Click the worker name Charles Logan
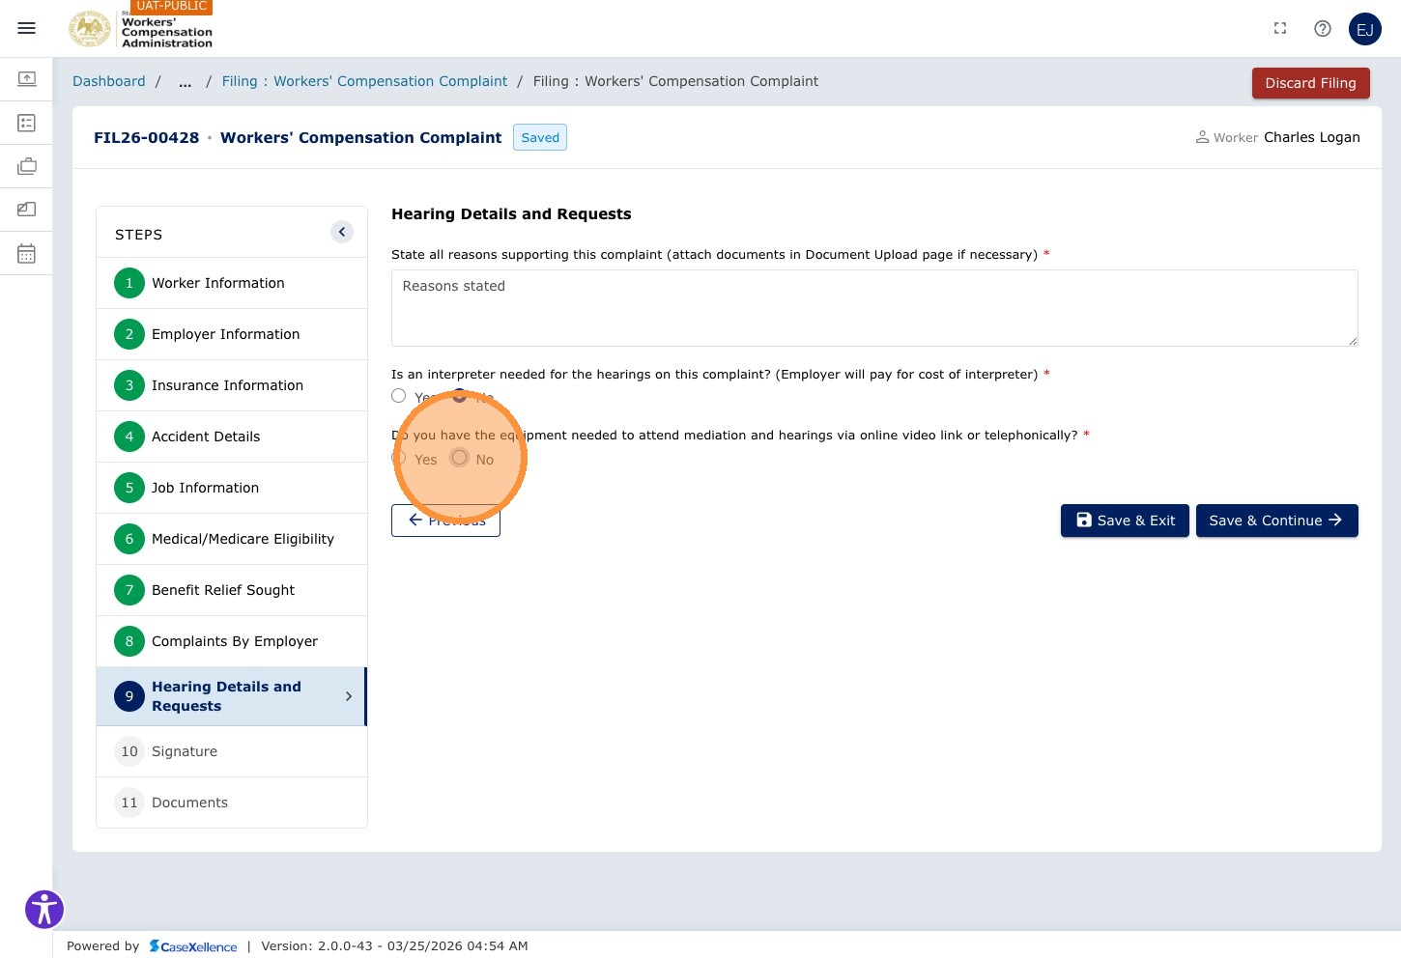Image resolution: width=1401 pixels, height=958 pixels. coord(1311,137)
